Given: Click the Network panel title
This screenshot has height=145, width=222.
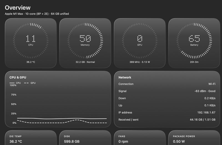Looking at the screenshot, I should (x=125, y=77).
